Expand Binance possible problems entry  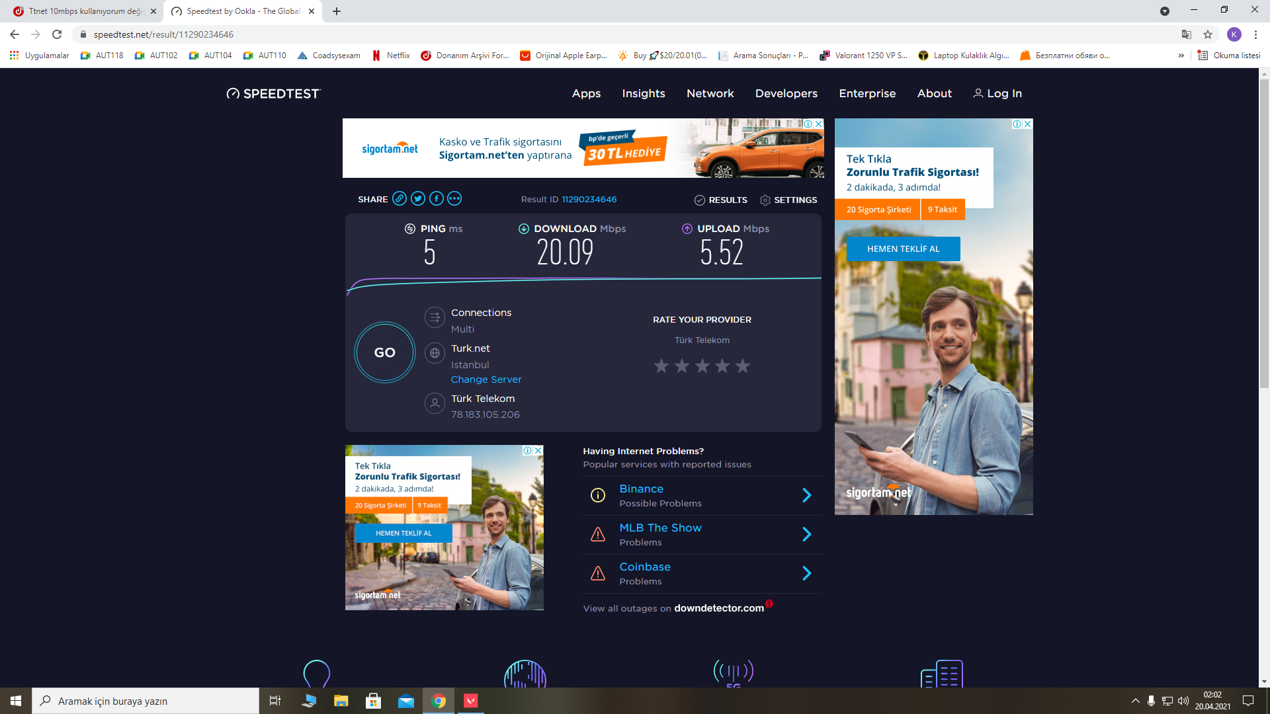pos(702,495)
